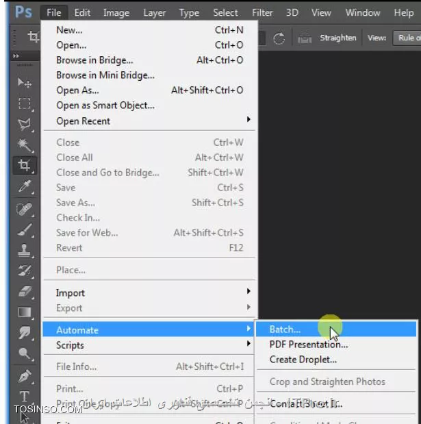Open the Window menu
Viewport: 421px width, 424px height.
363,13
